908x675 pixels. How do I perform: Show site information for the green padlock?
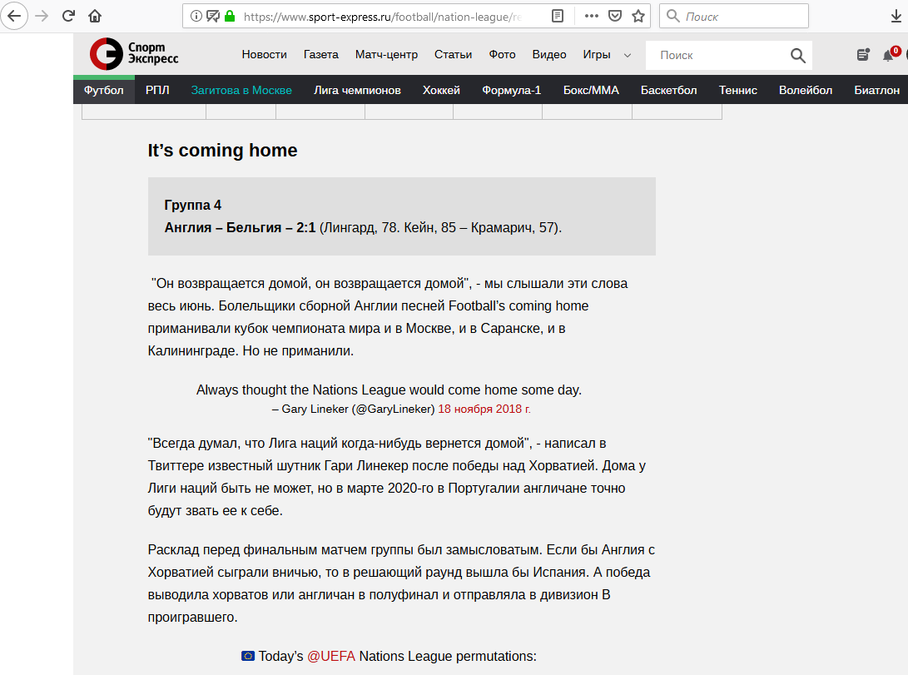(230, 16)
